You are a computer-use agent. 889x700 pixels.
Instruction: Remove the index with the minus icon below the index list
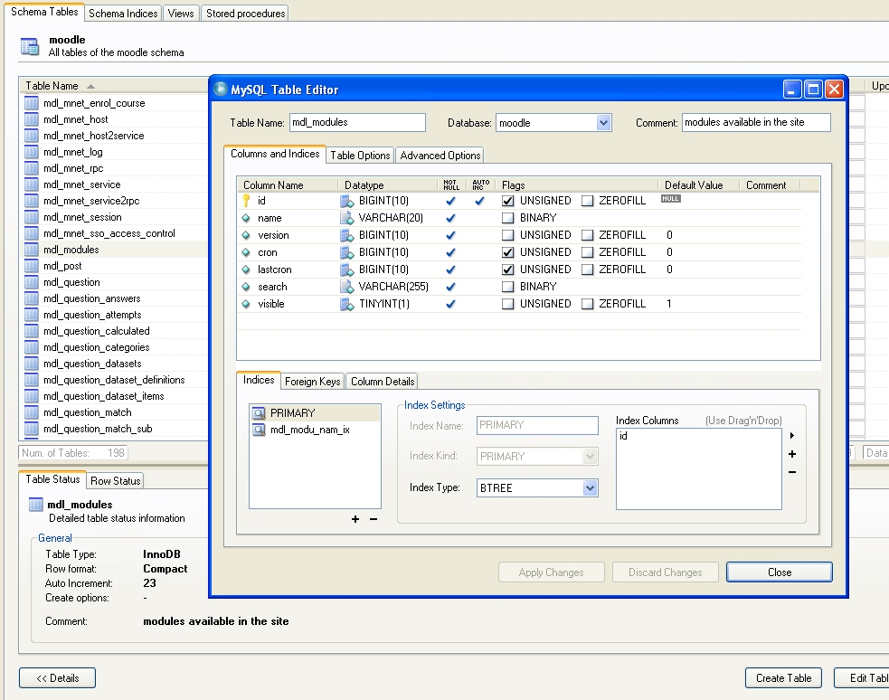point(374,518)
